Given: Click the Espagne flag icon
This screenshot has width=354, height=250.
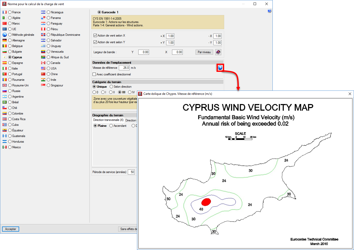Looking at the screenshot, I should coord(5,63).
